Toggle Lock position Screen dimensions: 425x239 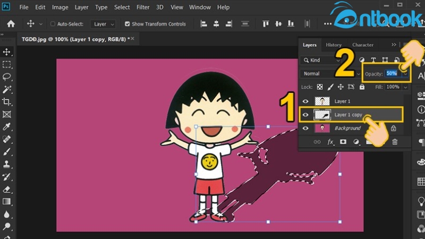pos(341,87)
